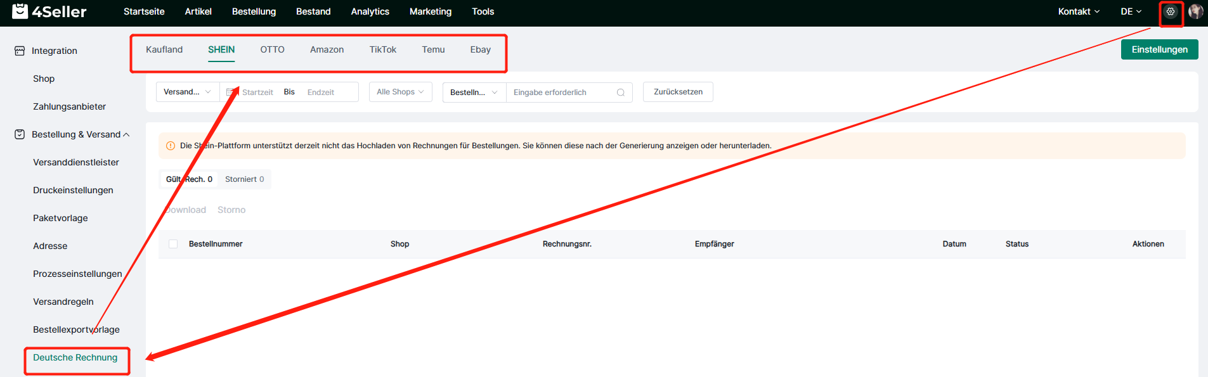Viewport: 1208px width, 377px height.
Task: Expand the Alle Shops dropdown
Action: (400, 92)
